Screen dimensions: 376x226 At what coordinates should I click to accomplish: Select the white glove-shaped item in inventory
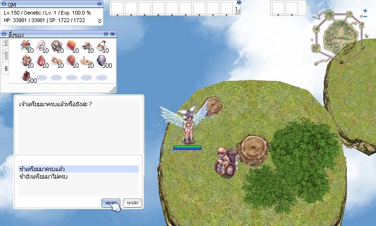[41, 45]
